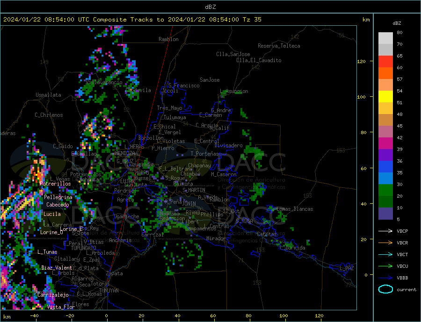Click the 'dBZ' heading above the color scale

pyautogui.click(x=397, y=23)
